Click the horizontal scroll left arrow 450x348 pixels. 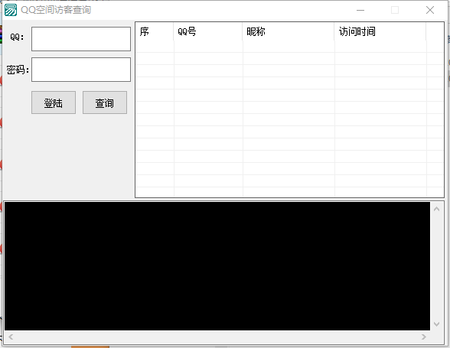(x=11, y=337)
